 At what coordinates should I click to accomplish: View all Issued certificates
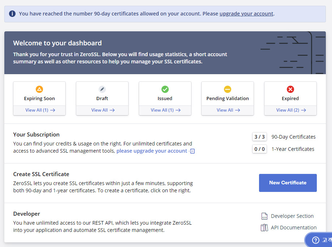[x=165, y=110]
